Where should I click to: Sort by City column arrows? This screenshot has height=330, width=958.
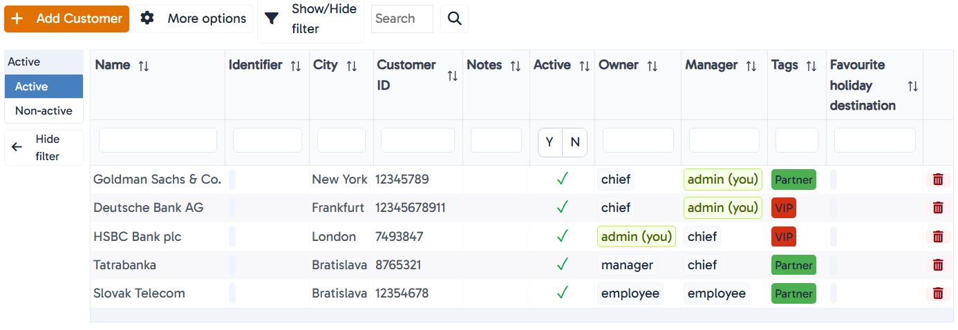352,66
